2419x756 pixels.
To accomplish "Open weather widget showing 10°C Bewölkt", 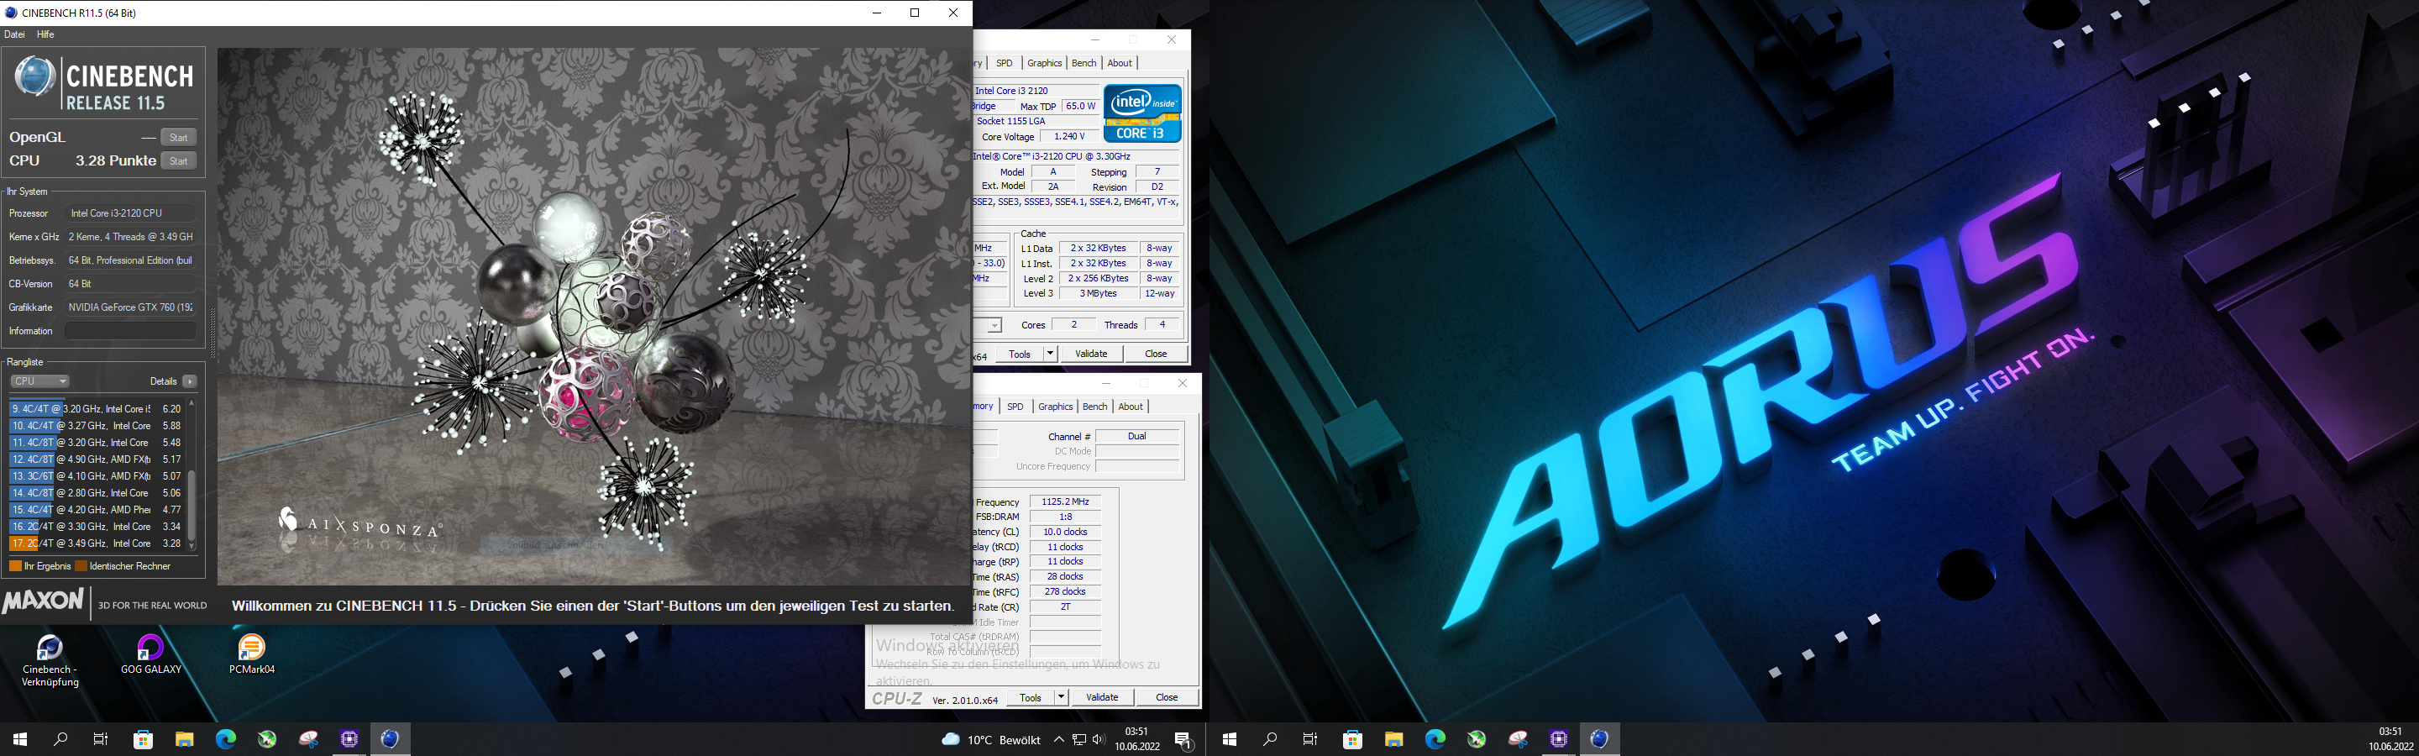I will pyautogui.click(x=991, y=740).
